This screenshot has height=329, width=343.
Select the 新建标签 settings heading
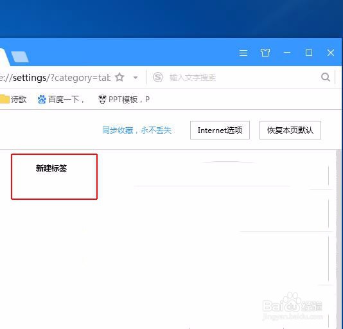click(x=51, y=168)
